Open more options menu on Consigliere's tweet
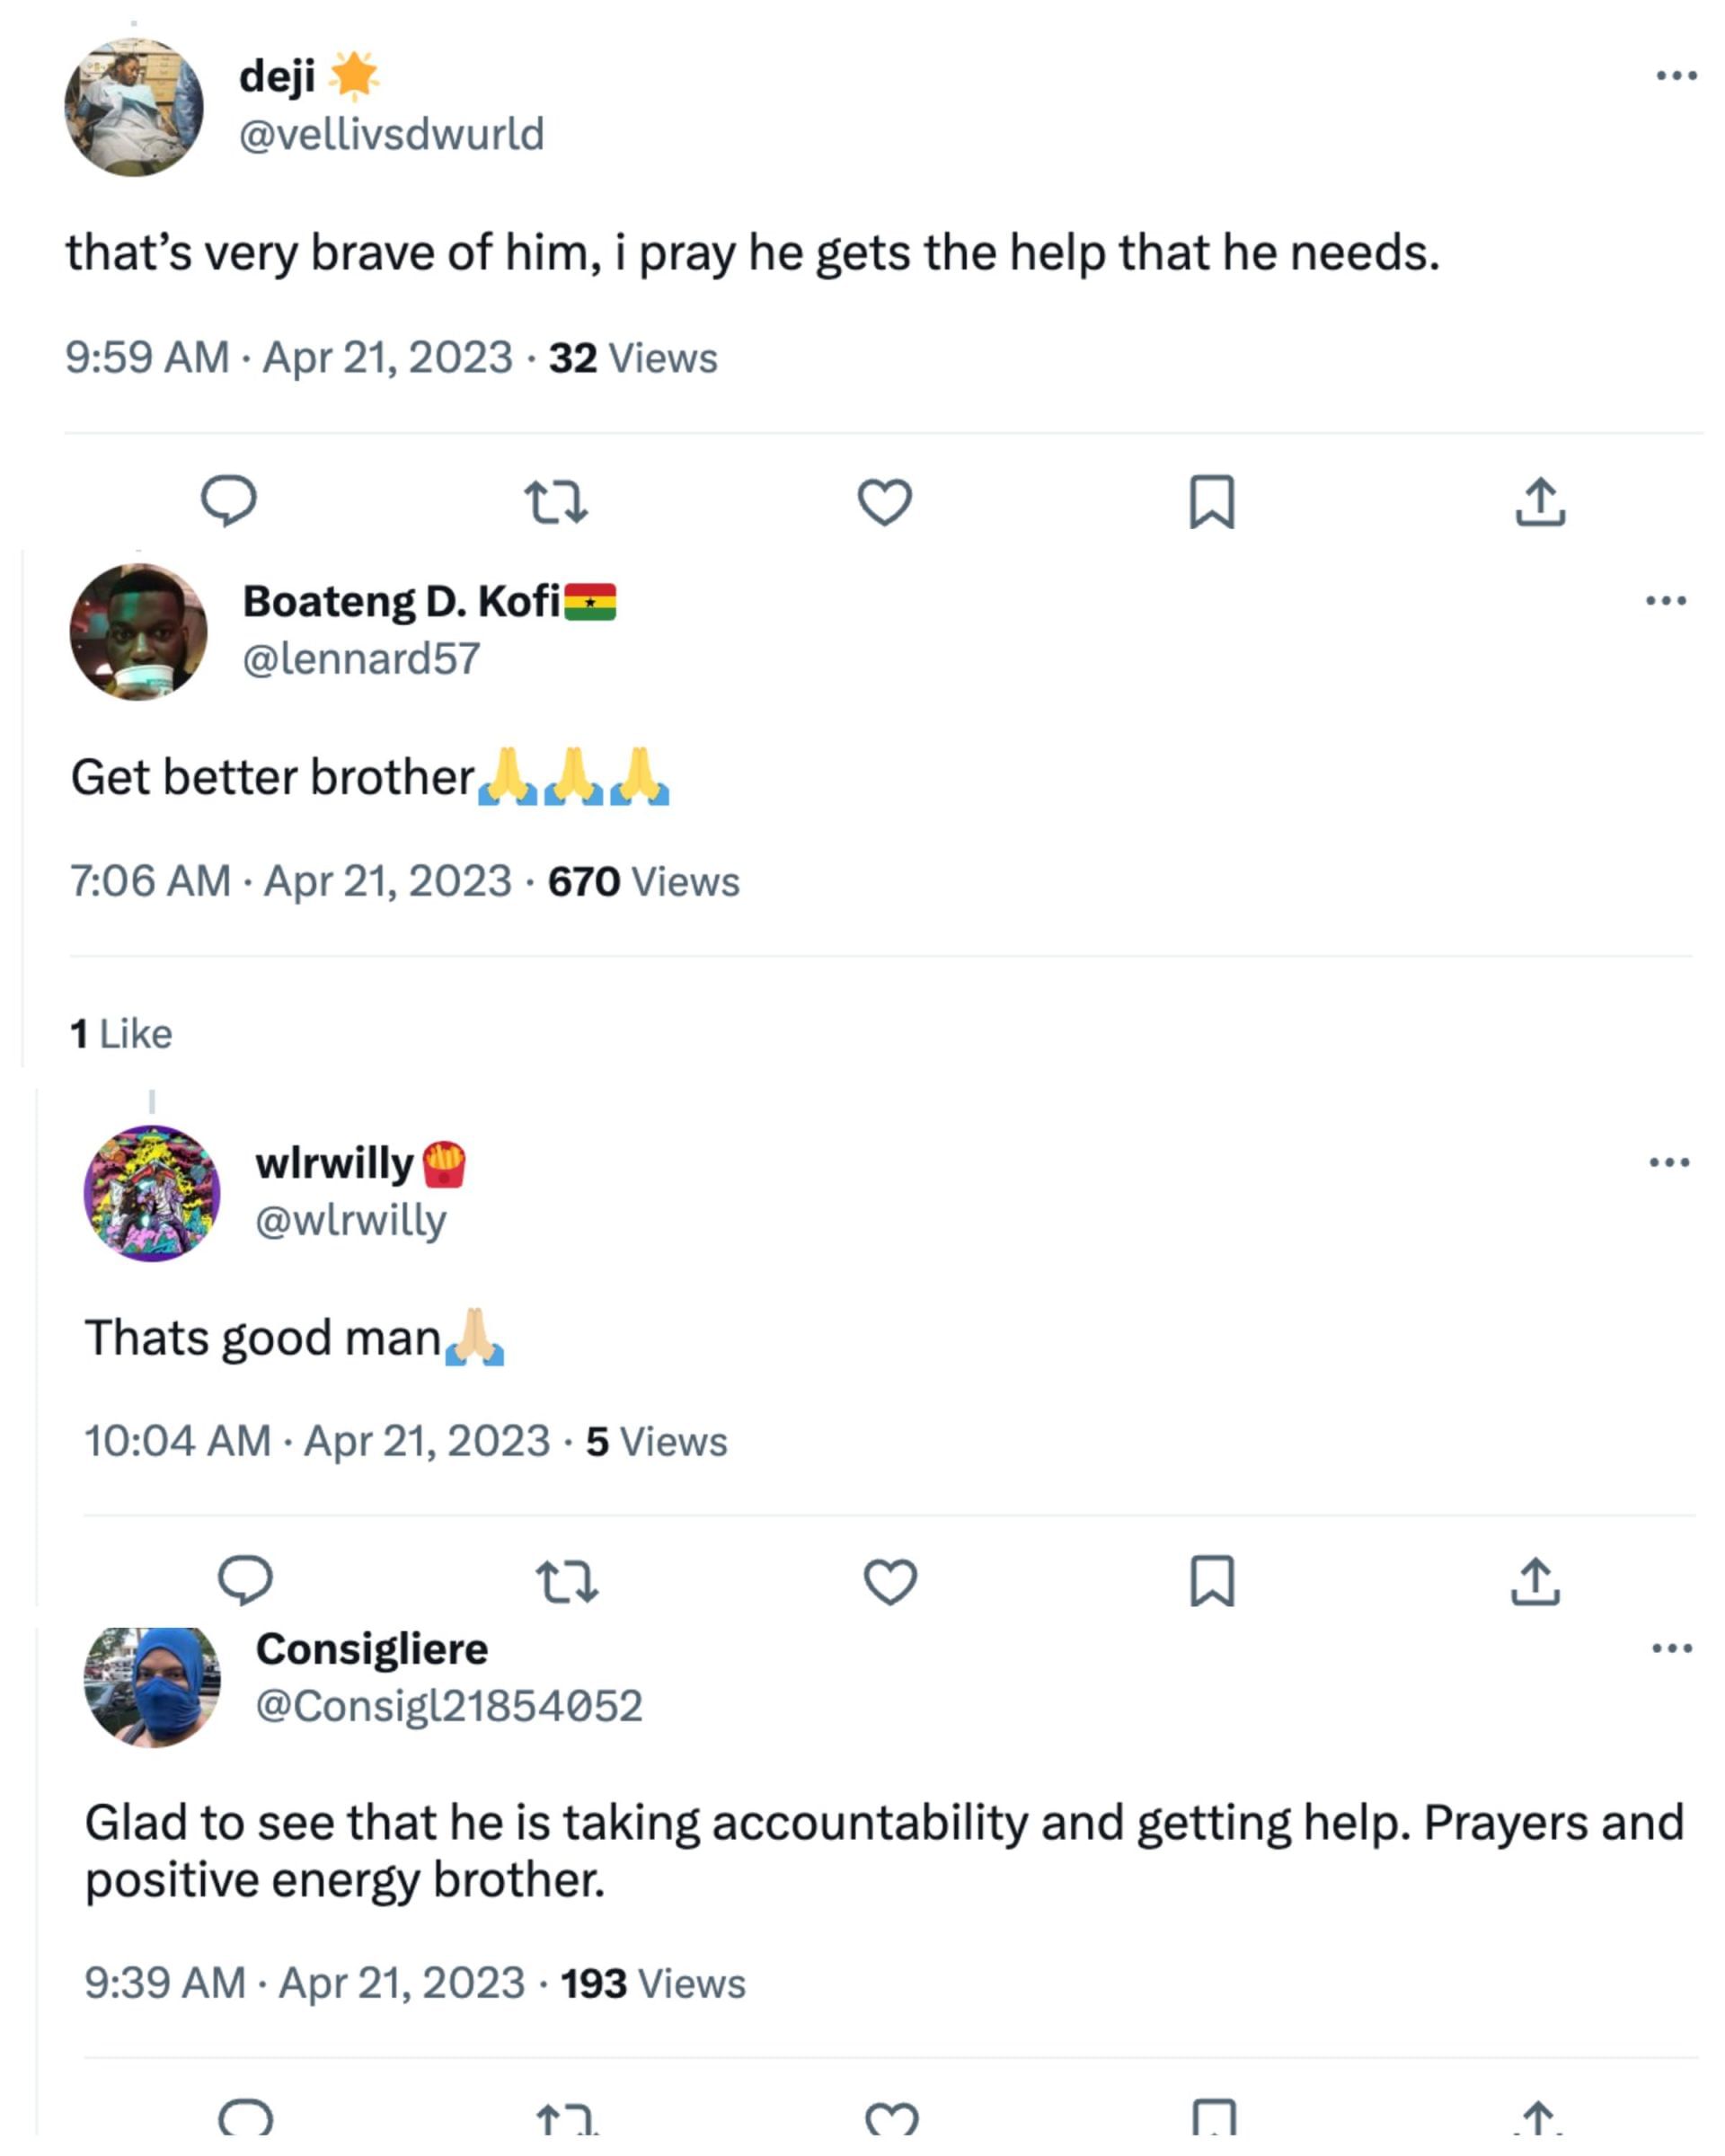The width and height of the screenshot is (1725, 2156). [x=1671, y=1648]
